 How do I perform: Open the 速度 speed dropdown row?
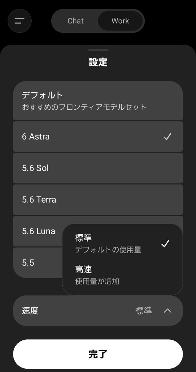point(98,311)
